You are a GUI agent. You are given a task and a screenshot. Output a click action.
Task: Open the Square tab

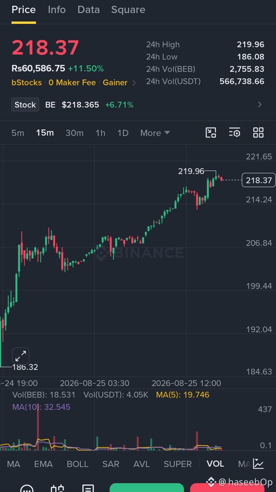pyautogui.click(x=128, y=10)
